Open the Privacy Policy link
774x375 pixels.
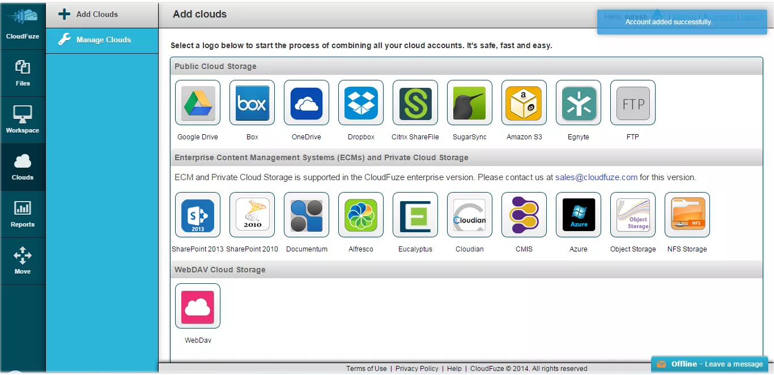417,368
